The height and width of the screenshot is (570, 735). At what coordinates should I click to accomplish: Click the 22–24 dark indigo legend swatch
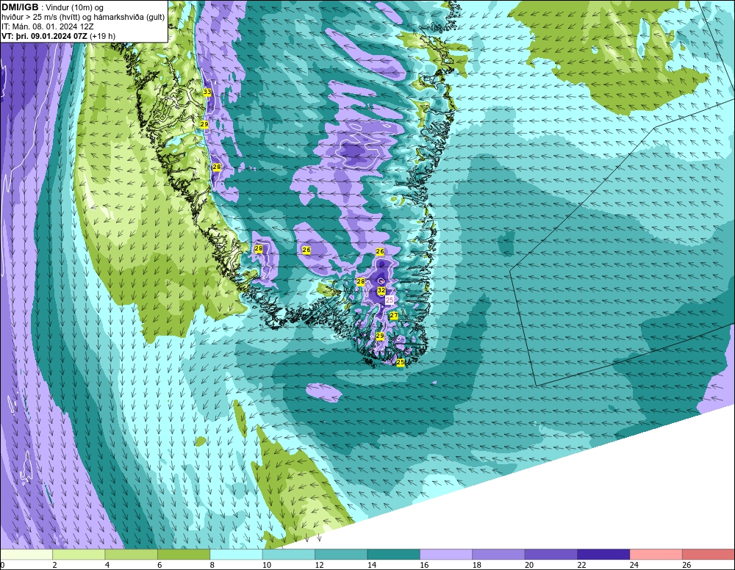point(603,555)
